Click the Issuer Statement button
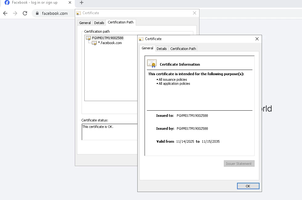302x200 pixels. (x=239, y=164)
